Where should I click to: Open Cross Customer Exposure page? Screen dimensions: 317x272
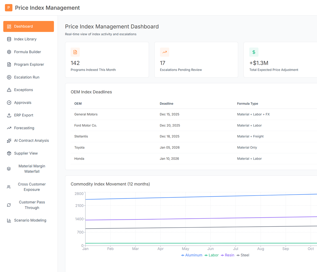pos(29,187)
